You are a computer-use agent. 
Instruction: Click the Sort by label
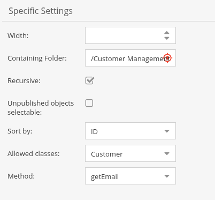(x=20, y=131)
